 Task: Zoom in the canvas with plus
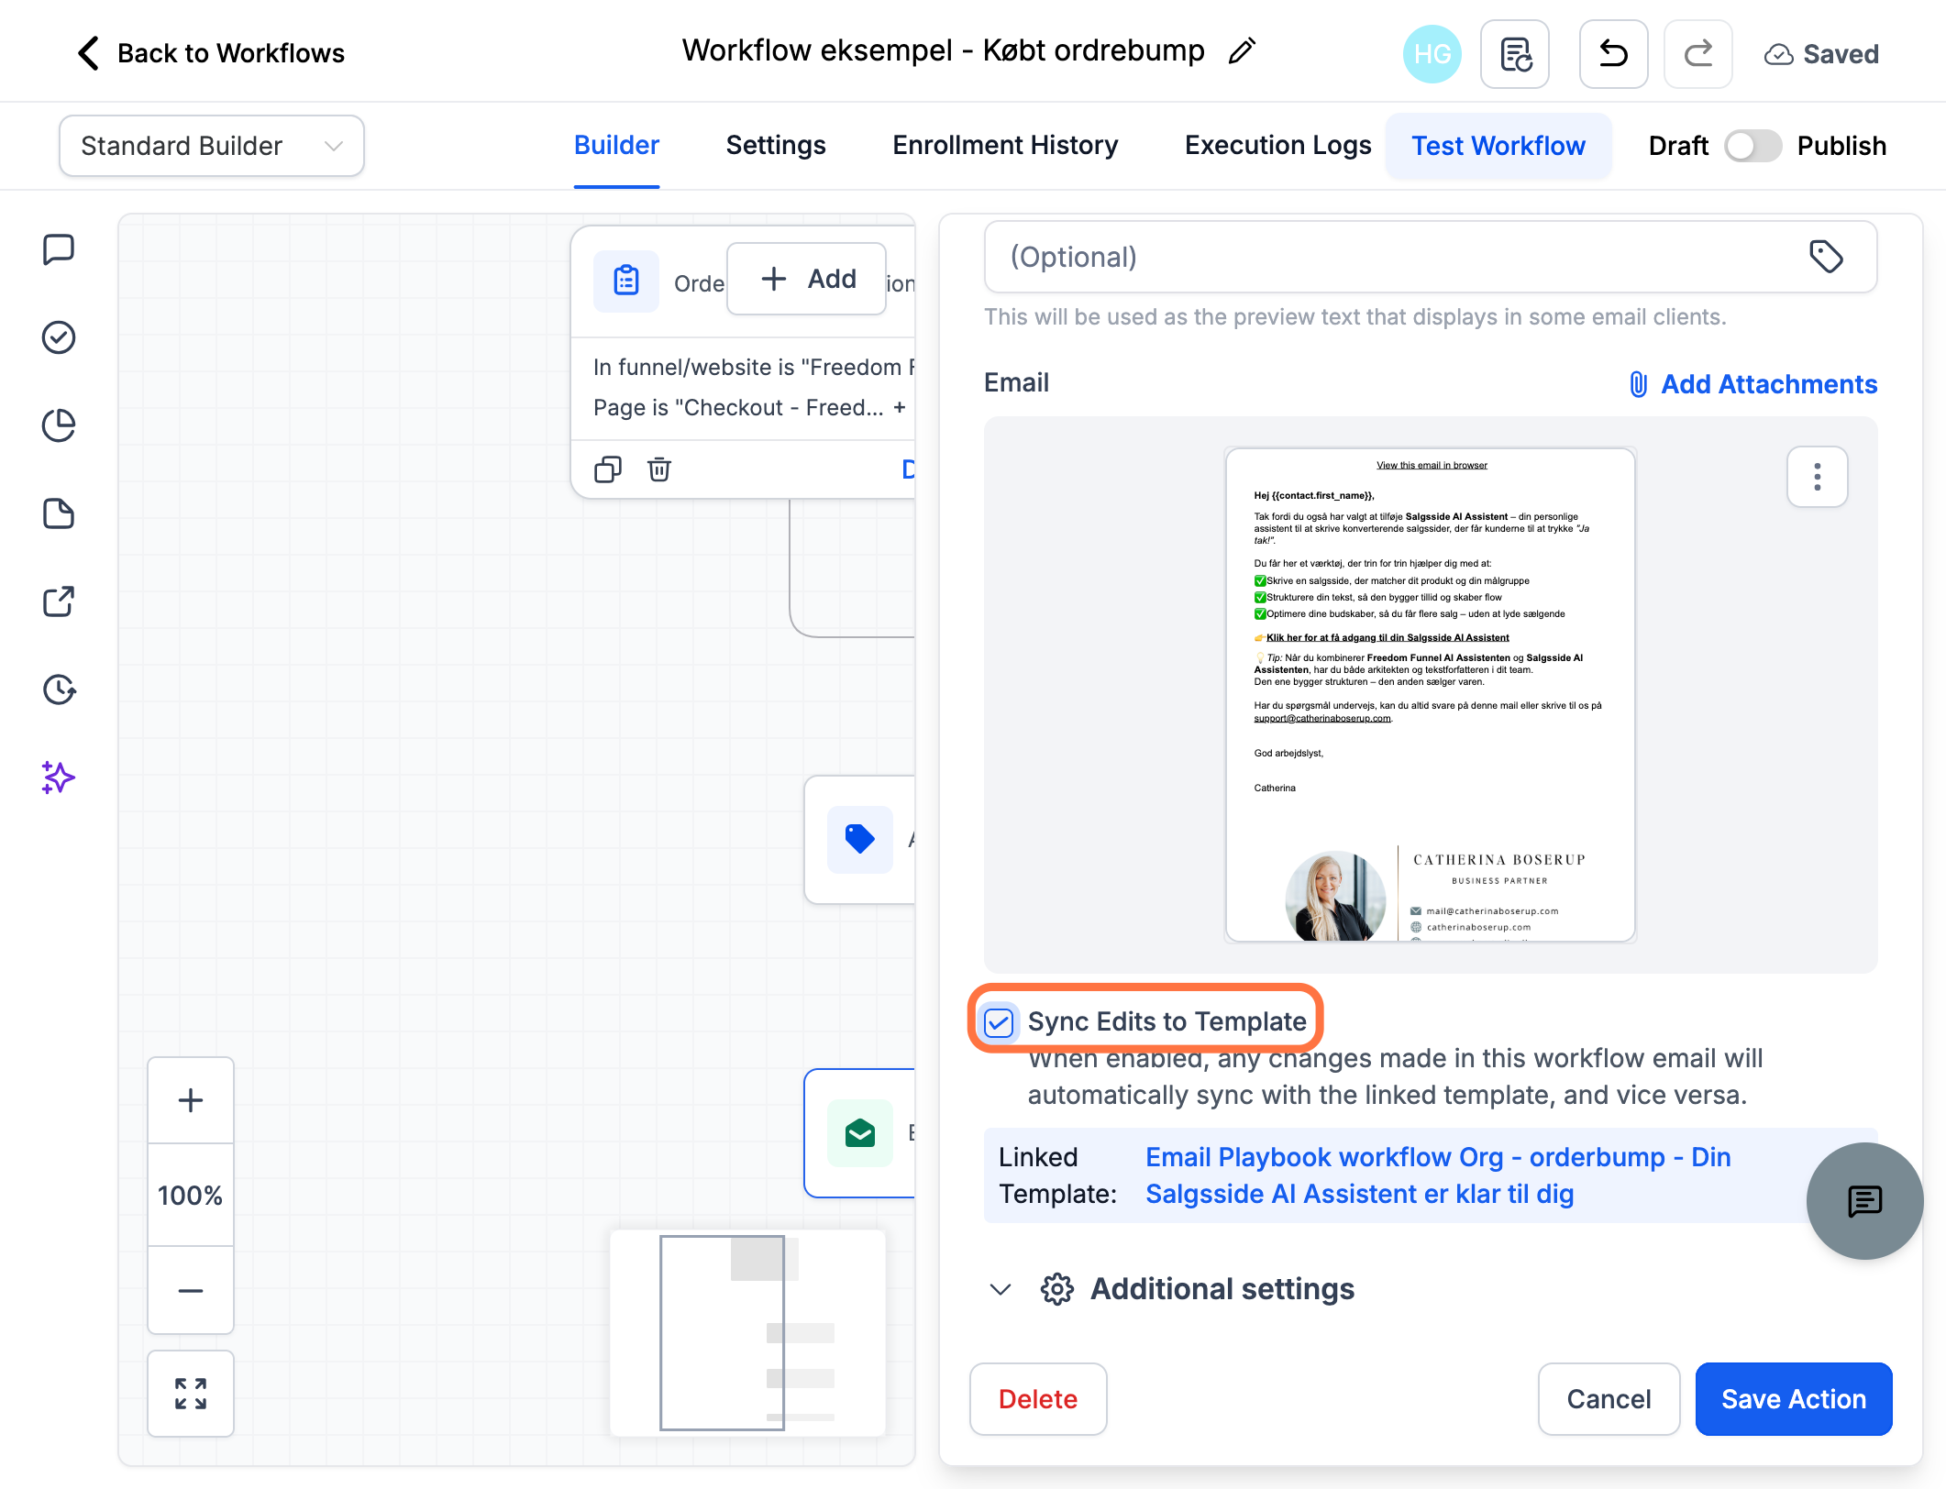coord(191,1100)
